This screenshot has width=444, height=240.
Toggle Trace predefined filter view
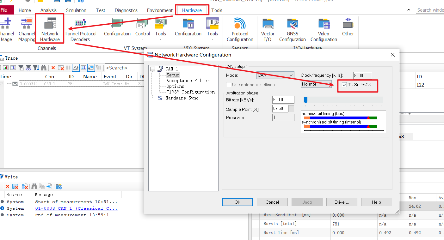pyautogui.click(x=91, y=68)
